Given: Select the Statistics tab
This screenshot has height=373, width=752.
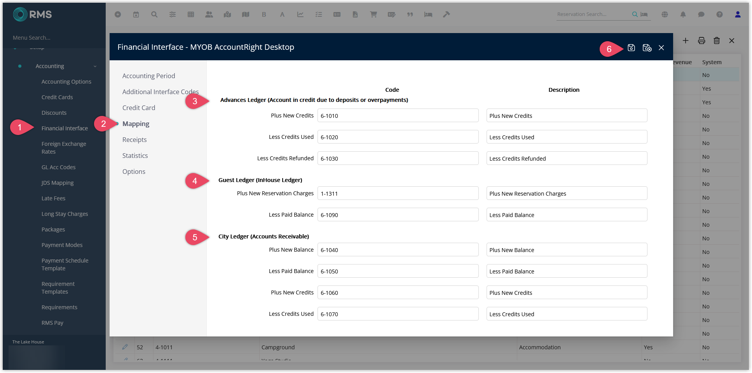Looking at the screenshot, I should coord(135,156).
